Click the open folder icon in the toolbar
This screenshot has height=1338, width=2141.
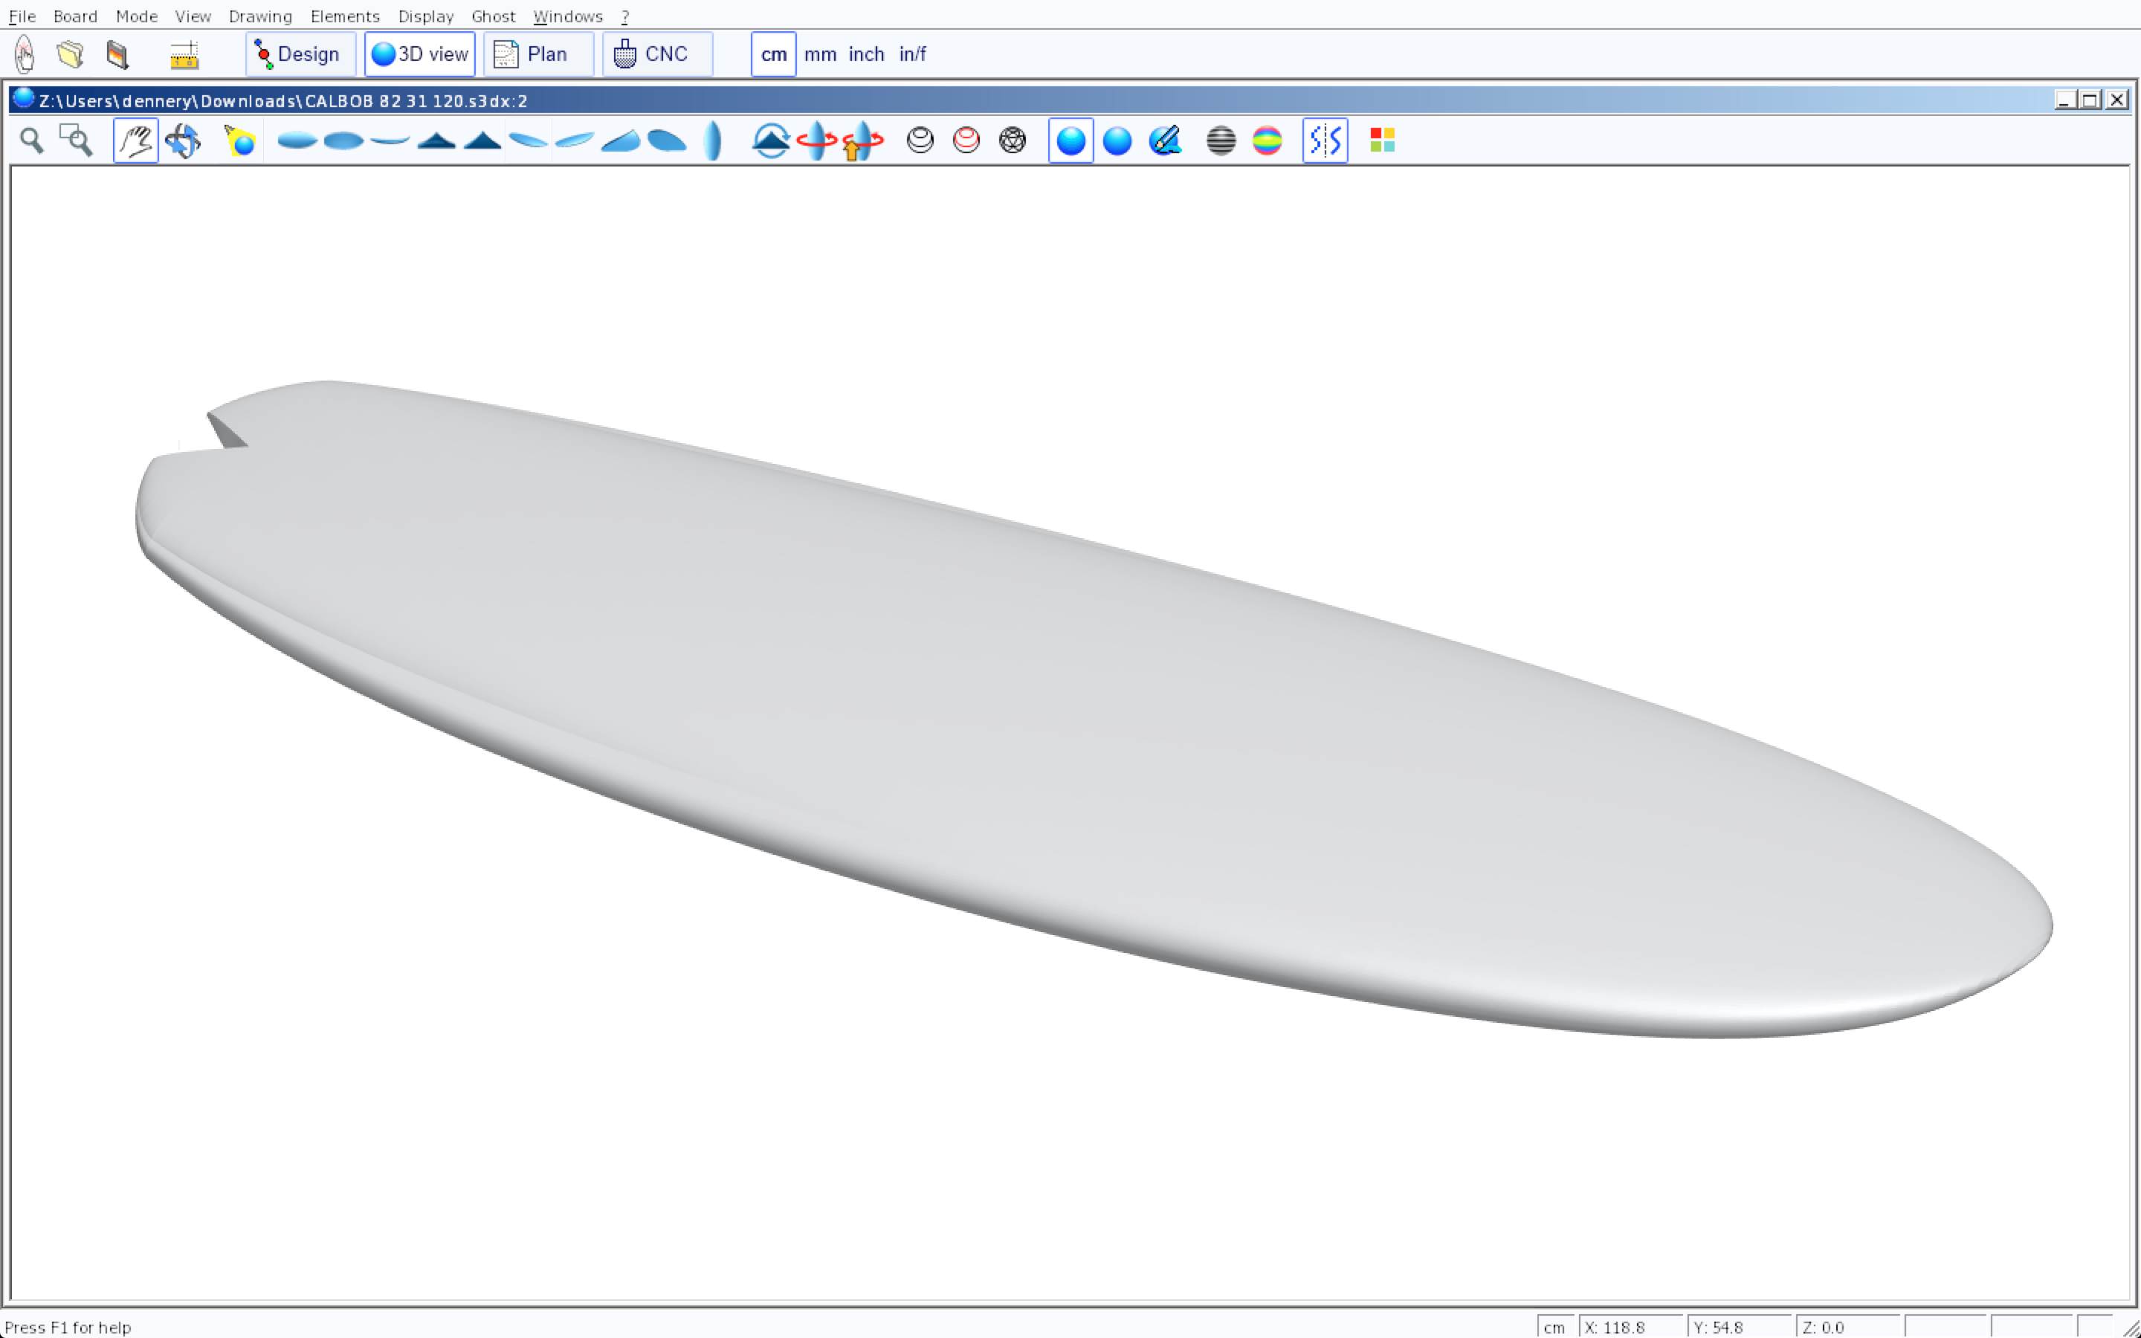tap(70, 54)
